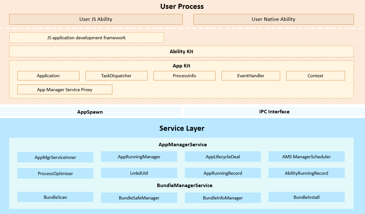Select the AMS ManagerScheduler block
Screen dimensions: 365x214
(x=306, y=157)
